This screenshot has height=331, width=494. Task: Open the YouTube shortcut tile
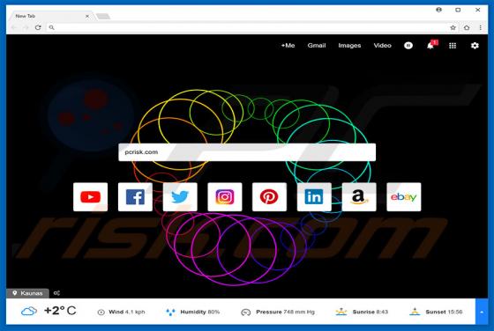pyautogui.click(x=90, y=197)
